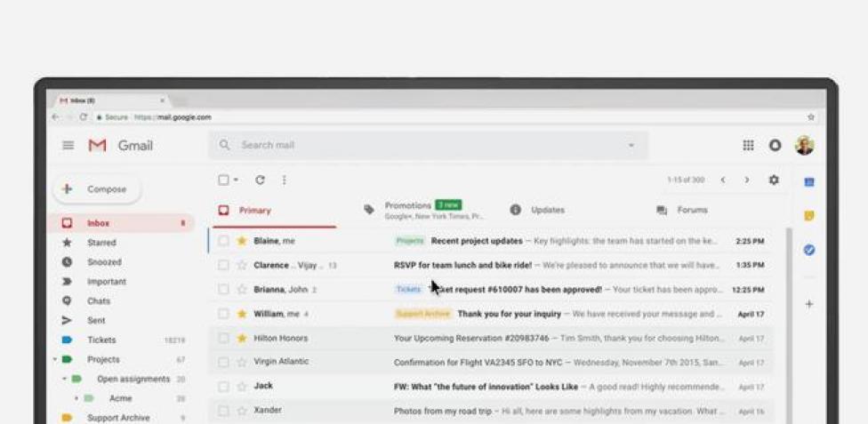Close the Inbox browser tab
This screenshot has width=868, height=424.
click(162, 100)
